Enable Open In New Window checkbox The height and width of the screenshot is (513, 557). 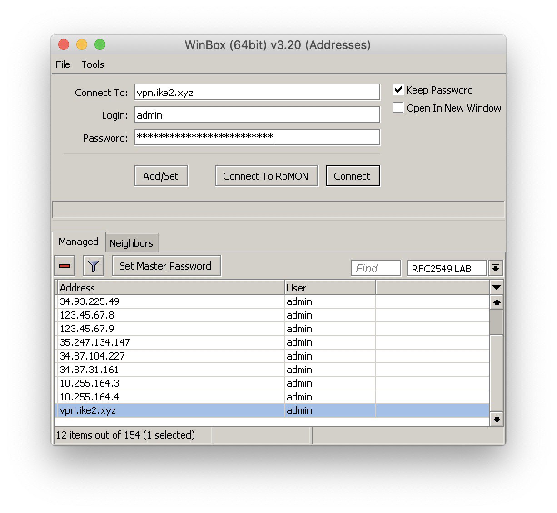(398, 108)
